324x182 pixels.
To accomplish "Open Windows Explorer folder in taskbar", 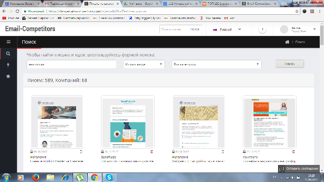I will pos(50,177).
